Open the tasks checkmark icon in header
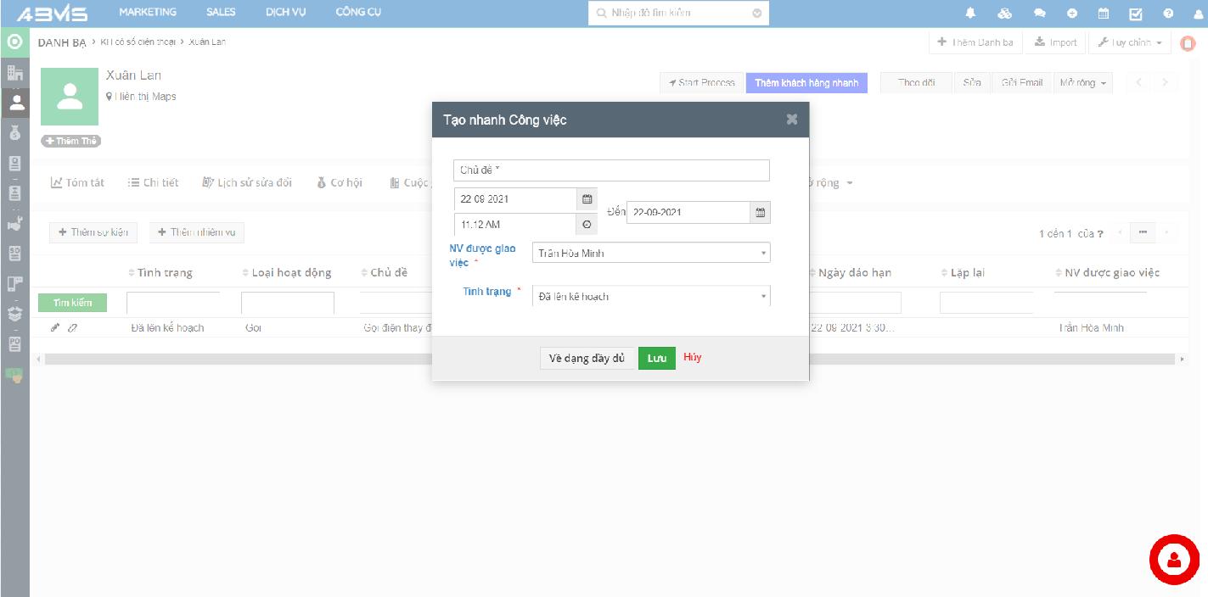Screen dimensions: 1208x597 [1135, 13]
